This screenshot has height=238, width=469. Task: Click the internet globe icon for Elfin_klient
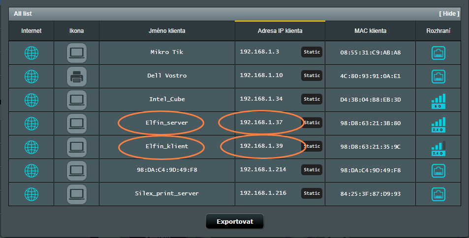coord(31,147)
